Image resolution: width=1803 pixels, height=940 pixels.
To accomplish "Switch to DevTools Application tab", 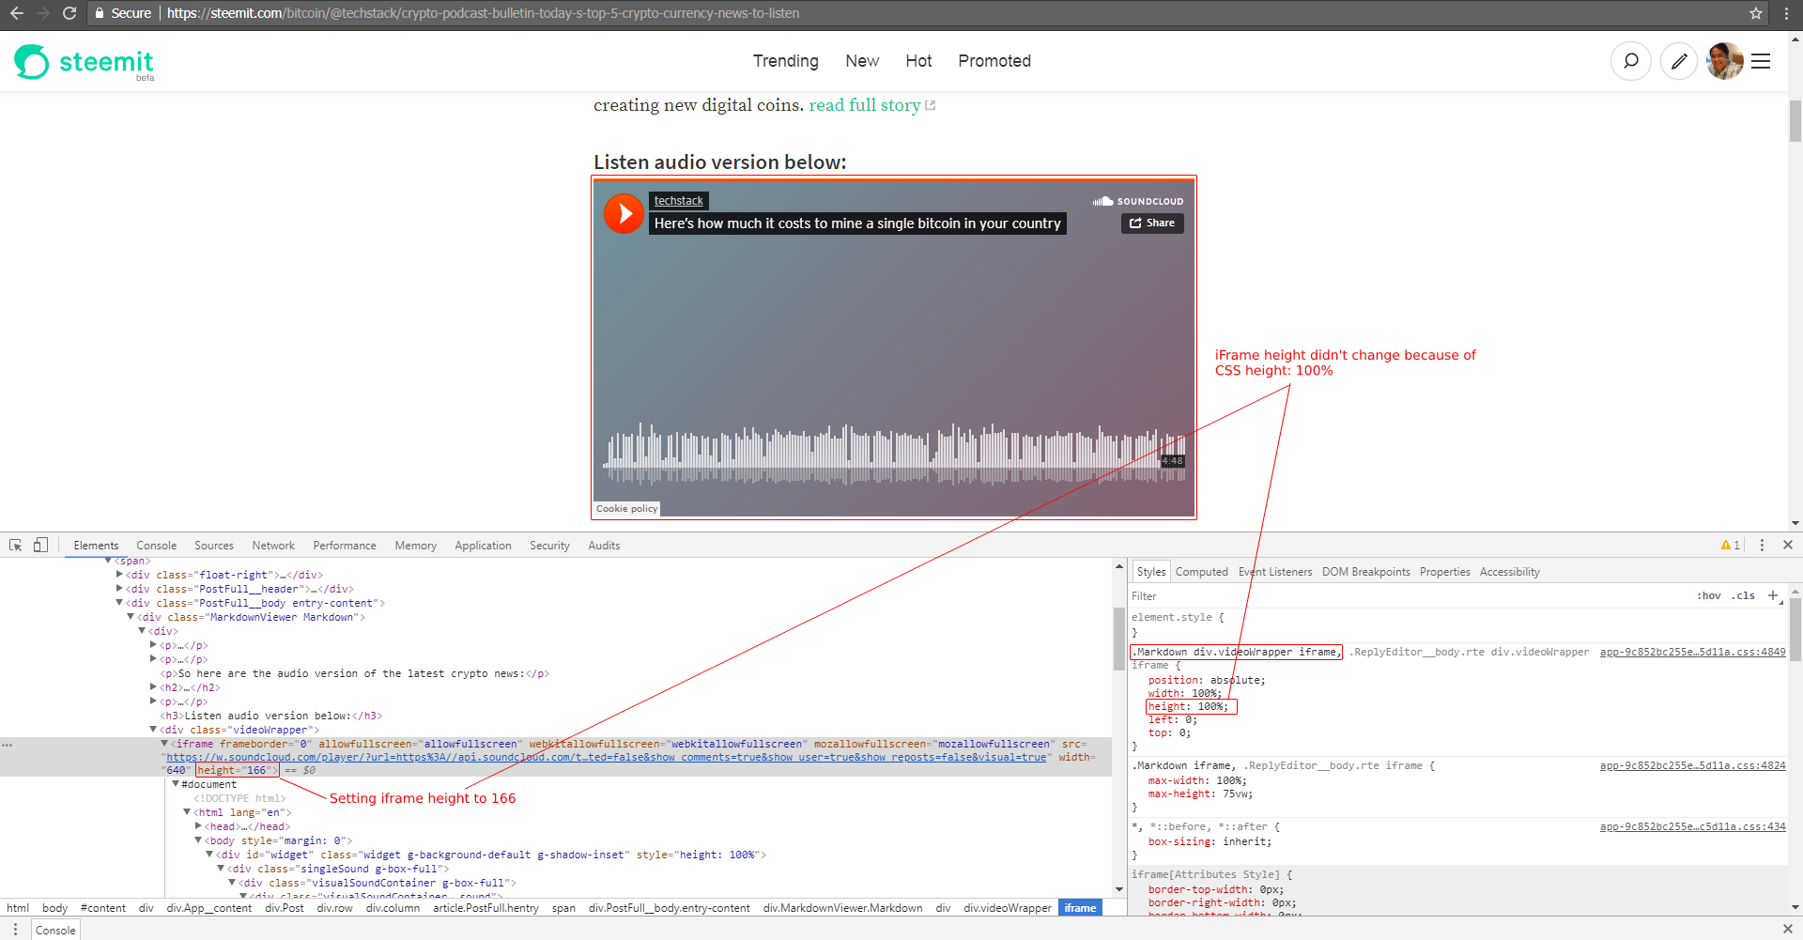I will coord(484,546).
